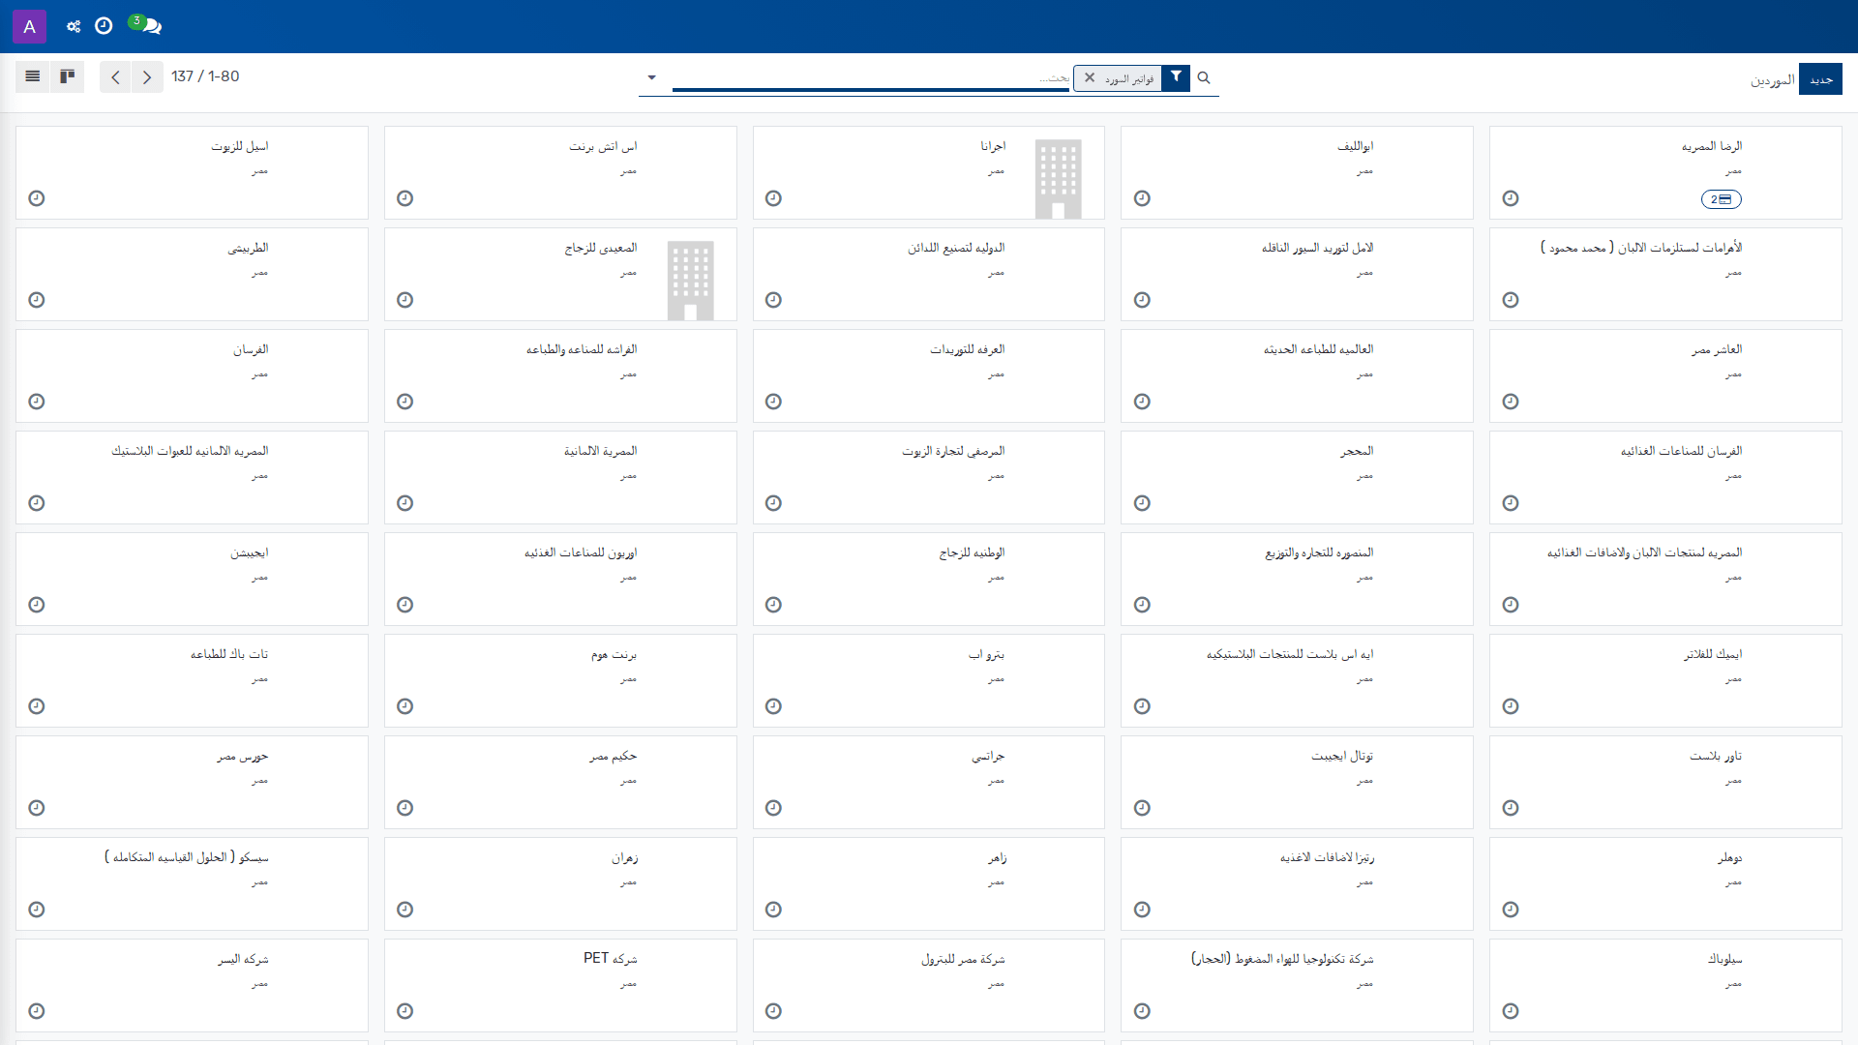Open the تات باك للطباعه vendor name
The image size is (1858, 1045).
coord(229,654)
